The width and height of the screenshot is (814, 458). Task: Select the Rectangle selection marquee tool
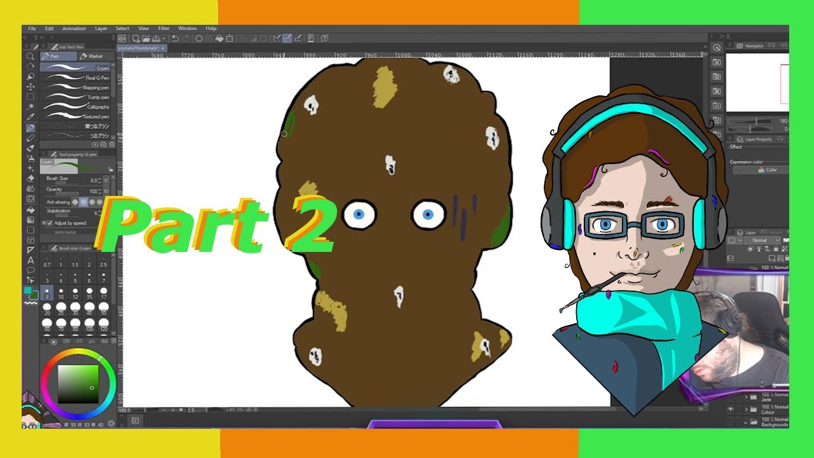[x=31, y=97]
